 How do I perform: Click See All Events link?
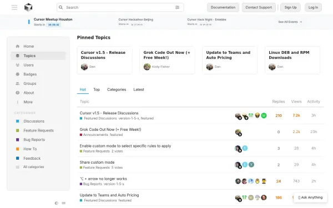click(290, 22)
